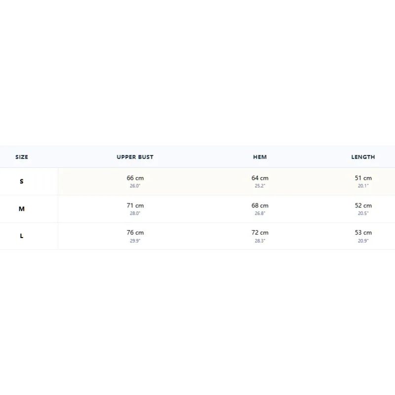Select the S size row label
Viewport: 395px width, 395px height.
(x=22, y=181)
